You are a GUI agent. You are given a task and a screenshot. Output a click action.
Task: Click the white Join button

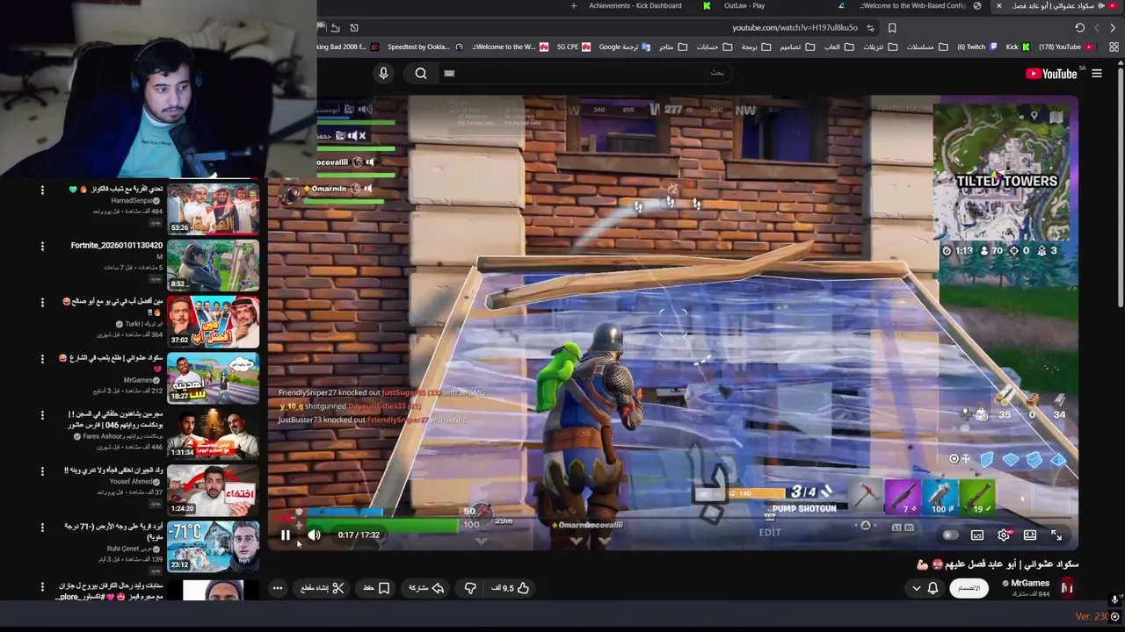tap(969, 588)
